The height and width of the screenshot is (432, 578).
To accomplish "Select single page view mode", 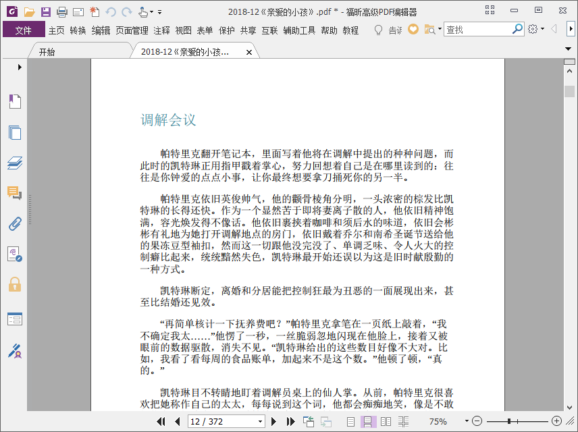I will (x=351, y=421).
